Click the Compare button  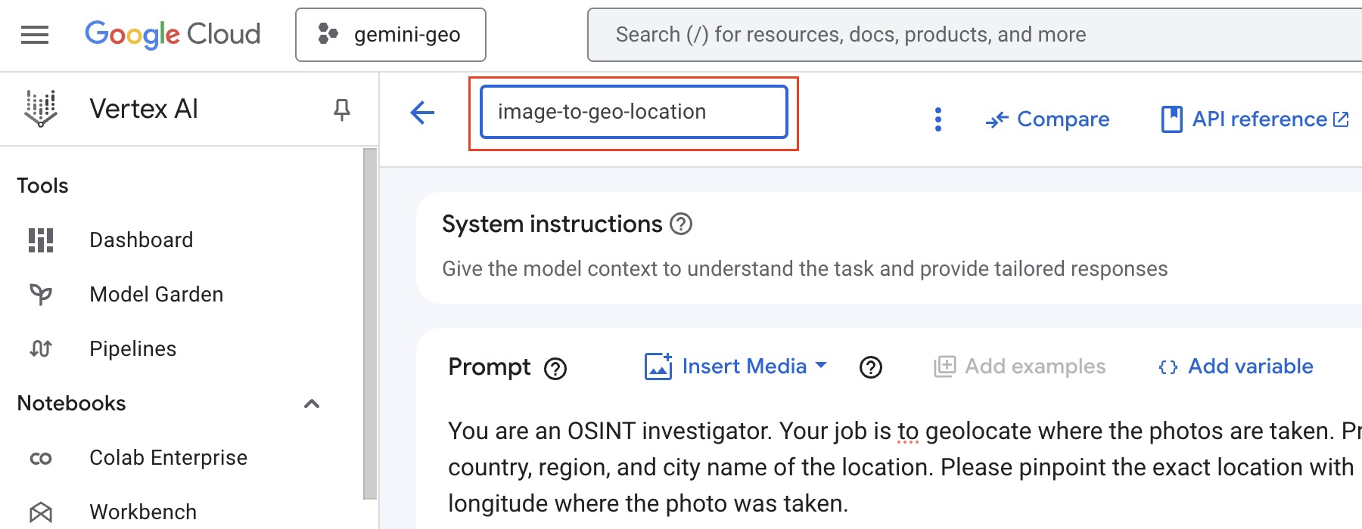1048,119
